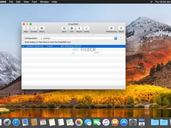Click the Burn toolbar icon
Viewport: 171px width, 128px height.
[x=64, y=28]
